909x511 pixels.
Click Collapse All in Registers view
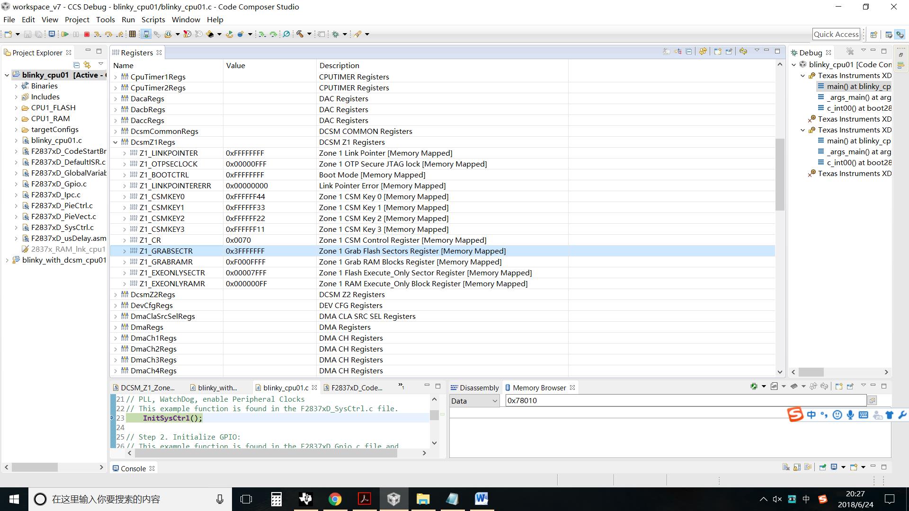click(689, 52)
